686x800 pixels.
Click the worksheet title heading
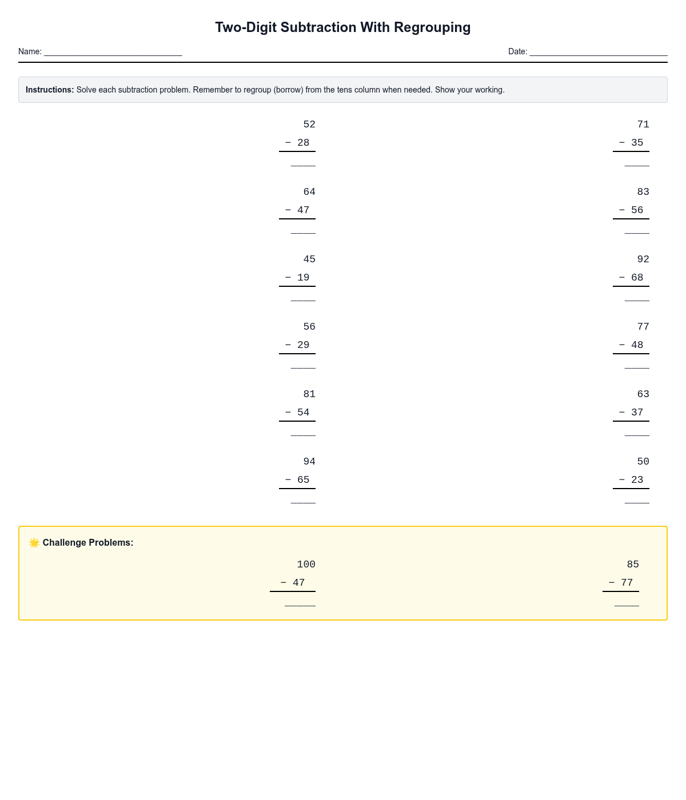pyautogui.click(x=343, y=27)
